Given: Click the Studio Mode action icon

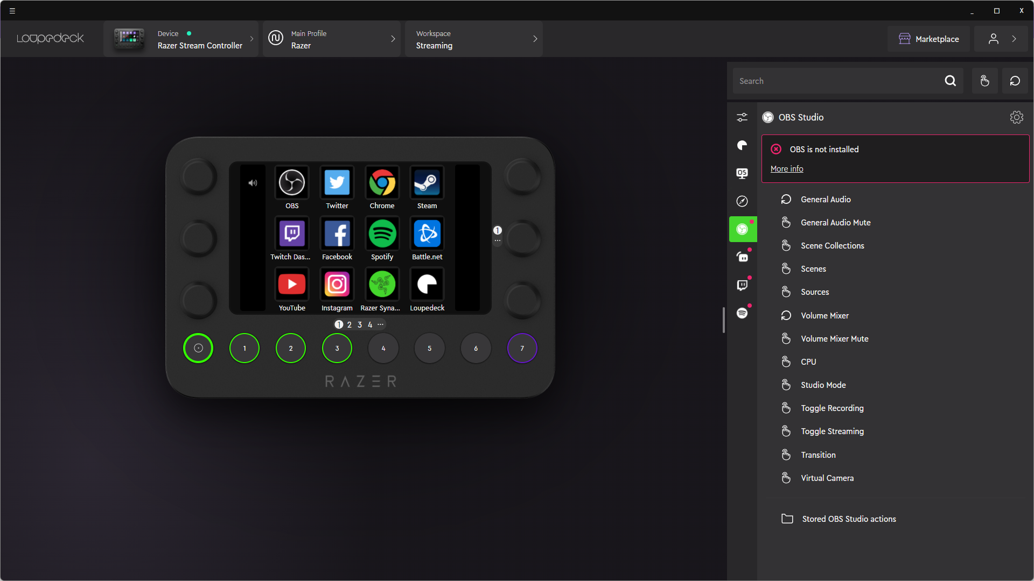Looking at the screenshot, I should click(x=785, y=385).
